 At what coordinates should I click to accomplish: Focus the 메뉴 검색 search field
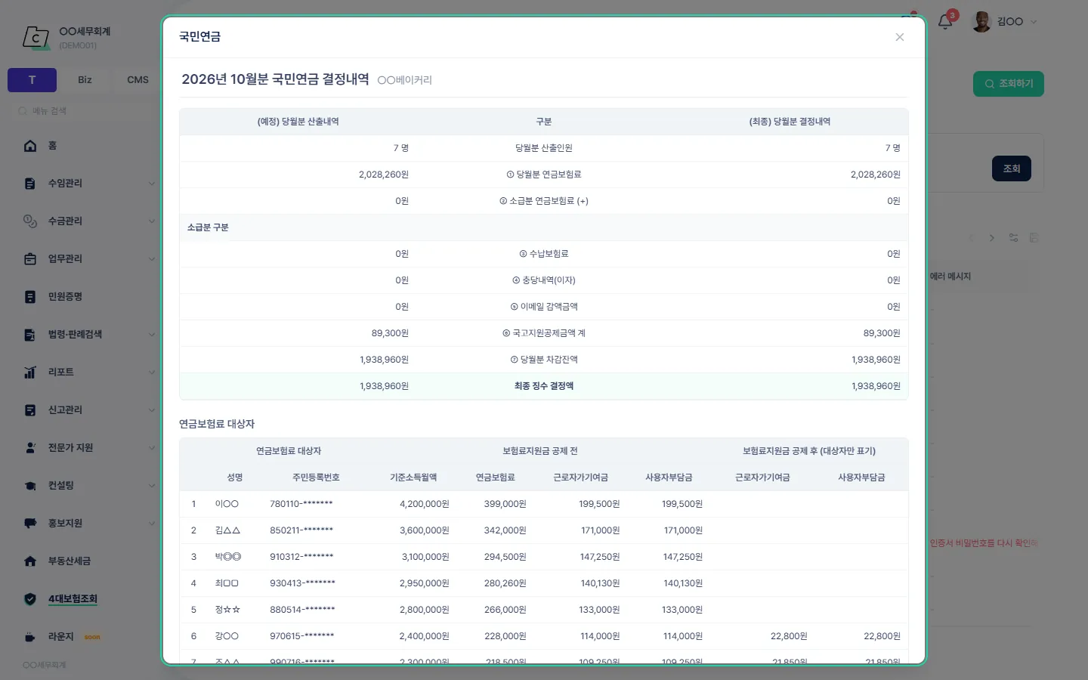click(83, 111)
